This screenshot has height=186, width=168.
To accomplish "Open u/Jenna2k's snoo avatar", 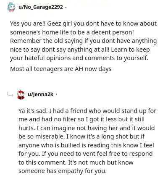I will (21, 94).
